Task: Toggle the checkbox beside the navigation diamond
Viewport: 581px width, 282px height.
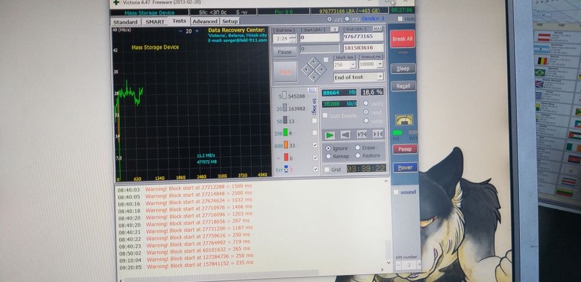Action: coord(326,60)
